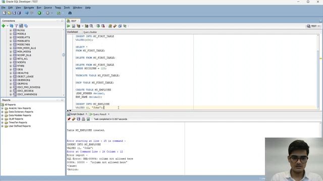
Task: Click the SQL History icon in worksheet toolbar
Action: [x=120, y=26]
